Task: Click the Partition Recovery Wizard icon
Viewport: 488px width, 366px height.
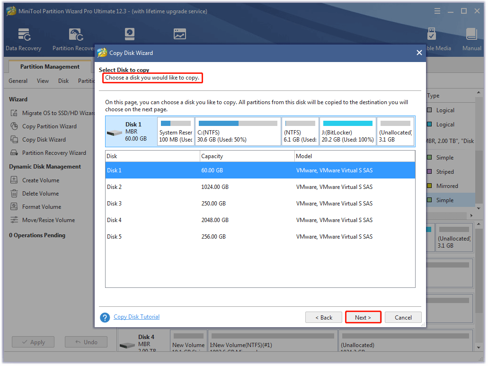Action: (14, 153)
